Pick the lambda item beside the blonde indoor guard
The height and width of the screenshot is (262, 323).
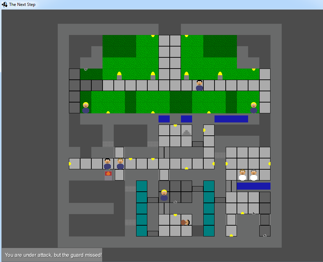pos(175,201)
